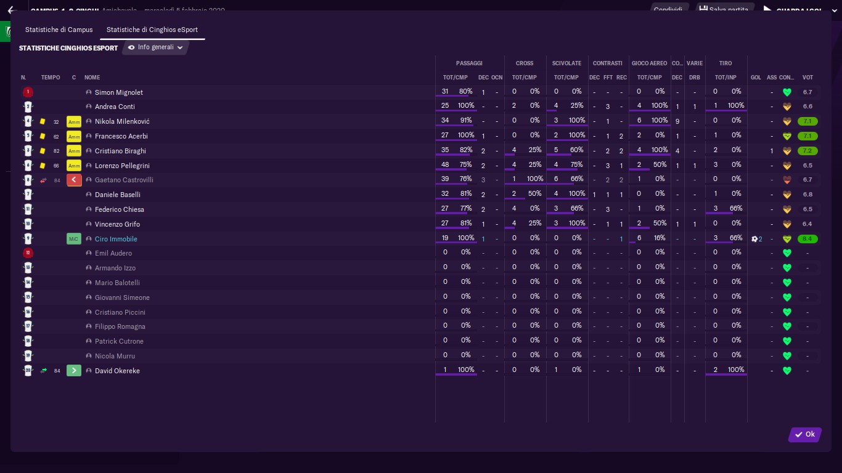
Task: Open Nikola Milenković player link
Action: point(122,121)
